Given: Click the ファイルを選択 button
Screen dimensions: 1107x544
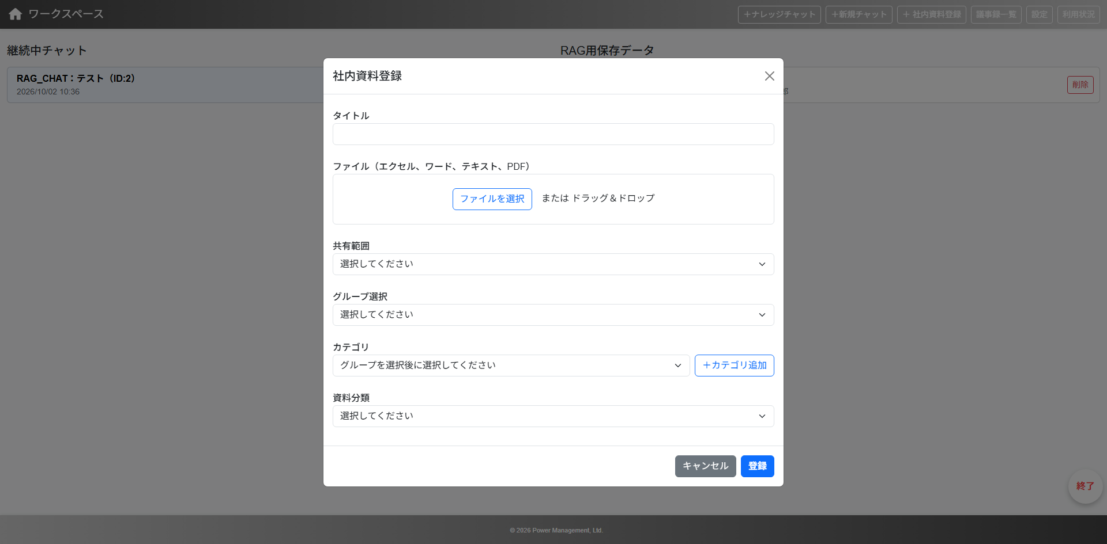Looking at the screenshot, I should (x=492, y=199).
